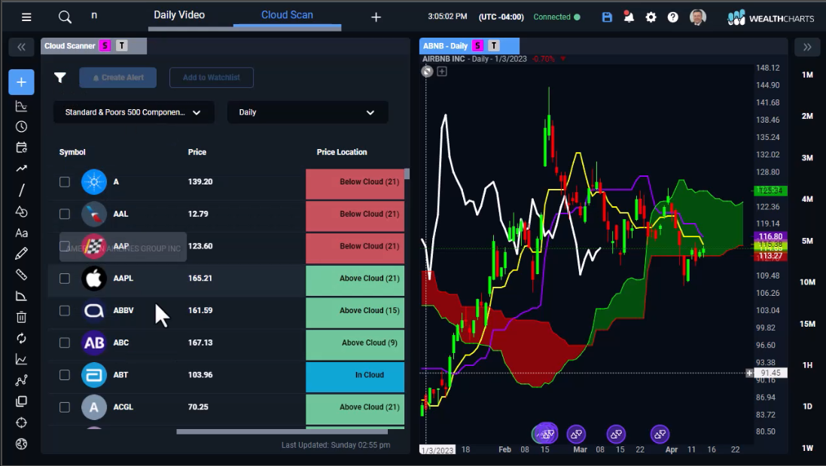Tick the checkbox for AAL

(64, 214)
